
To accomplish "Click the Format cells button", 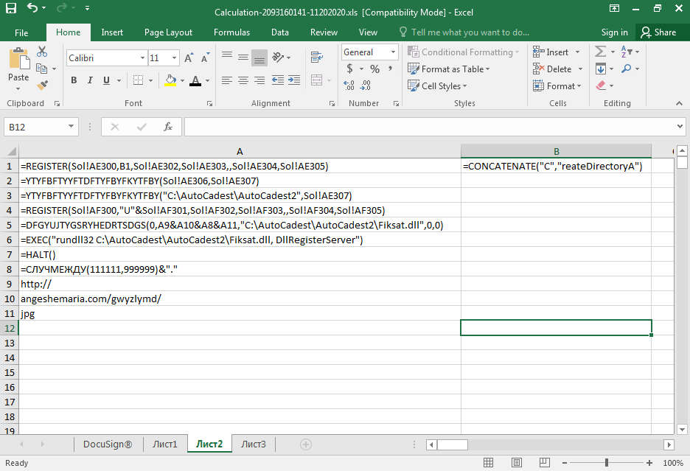I will click(557, 86).
